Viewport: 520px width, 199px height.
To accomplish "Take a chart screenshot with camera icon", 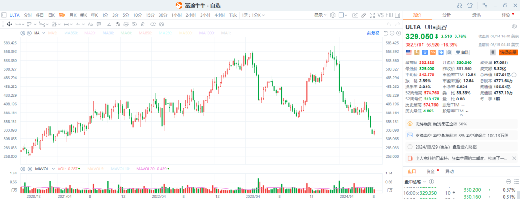I will [x=355, y=15].
